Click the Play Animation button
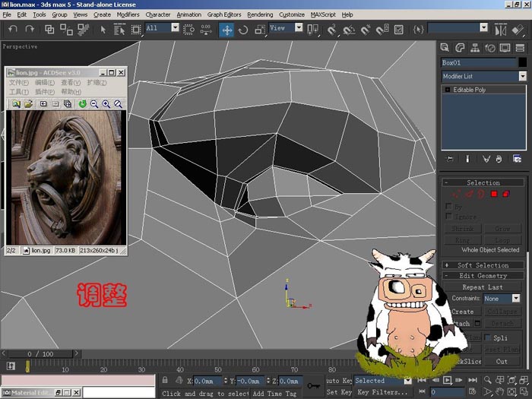The width and height of the screenshot is (532, 399). pos(447,380)
